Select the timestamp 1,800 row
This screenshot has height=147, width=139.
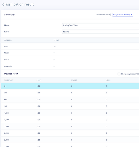70,126
